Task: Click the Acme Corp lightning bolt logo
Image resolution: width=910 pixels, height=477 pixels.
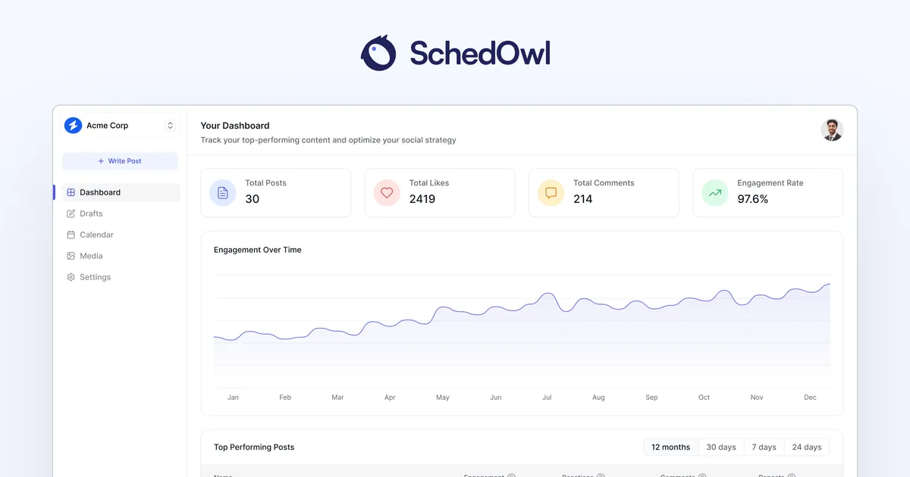Action: coord(73,125)
